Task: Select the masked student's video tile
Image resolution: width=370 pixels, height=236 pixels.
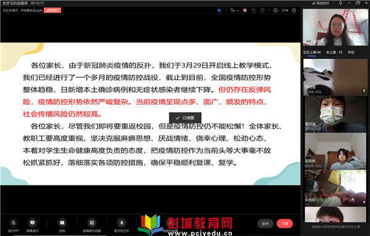Action: click(335, 114)
